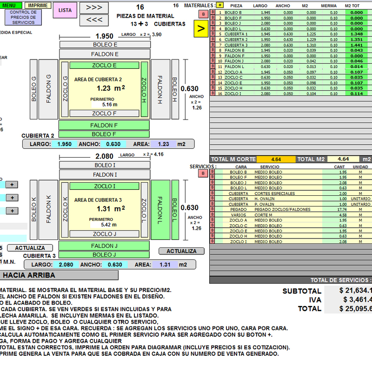
Task: Click the pink B button beside Materiales
Action: coord(203,14)
